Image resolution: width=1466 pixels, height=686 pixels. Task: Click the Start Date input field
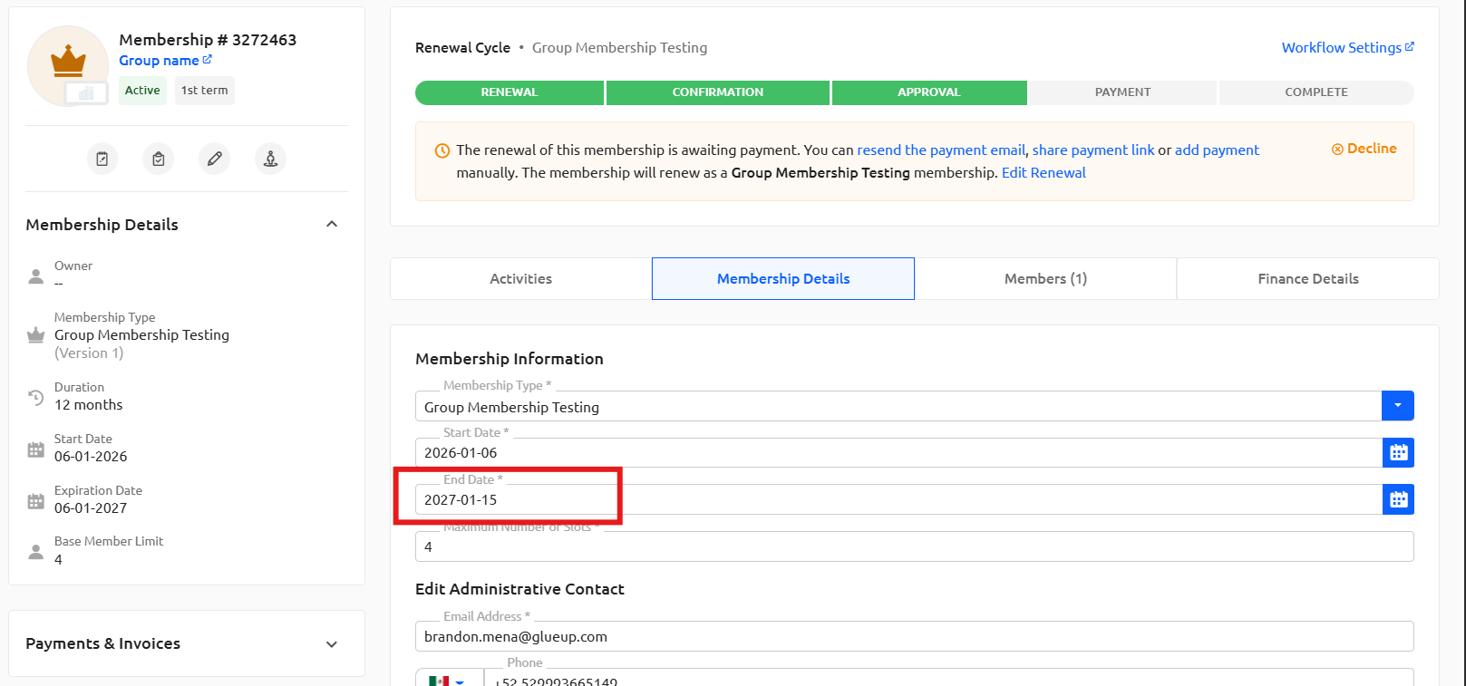898,452
